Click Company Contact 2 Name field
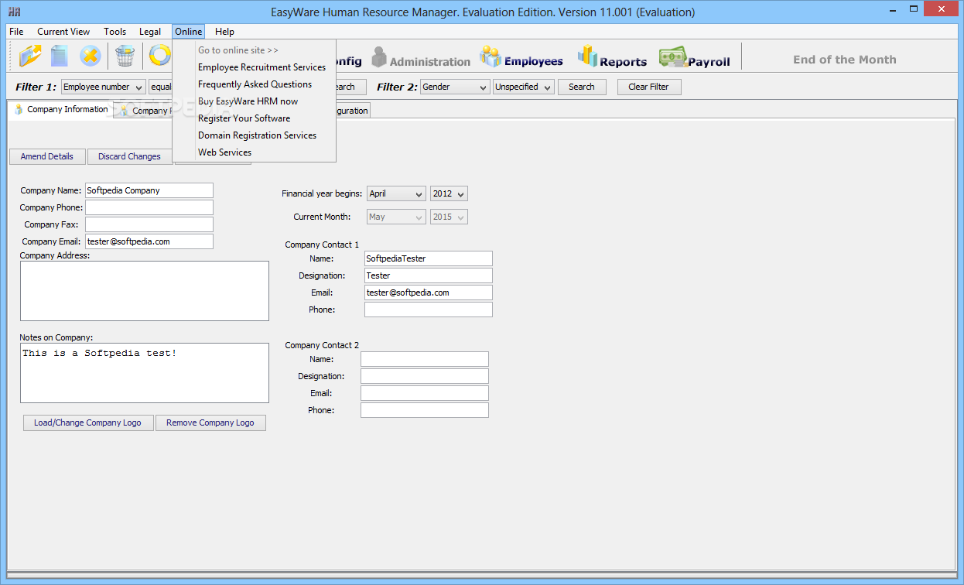The image size is (964, 585). 425,359
